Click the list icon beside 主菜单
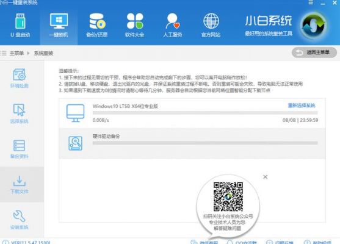 [3, 53]
